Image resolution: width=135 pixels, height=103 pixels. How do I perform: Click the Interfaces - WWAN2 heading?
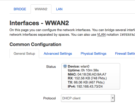[x=39, y=23]
